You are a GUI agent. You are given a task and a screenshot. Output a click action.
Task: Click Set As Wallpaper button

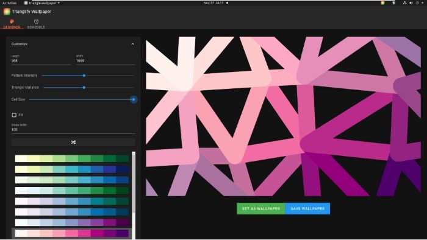pos(261,208)
